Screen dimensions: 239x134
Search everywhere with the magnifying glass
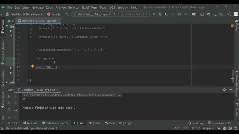pyautogui.click(x=229, y=14)
